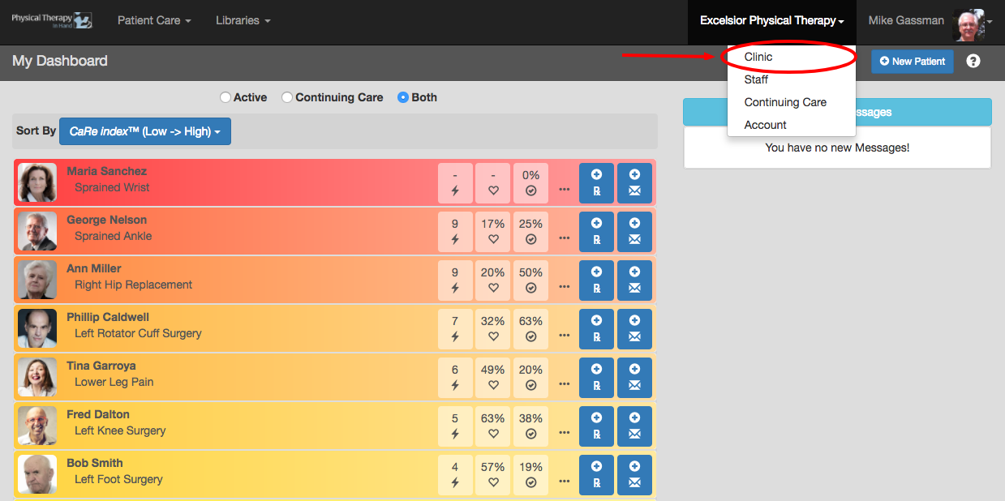Viewport: 1005px width, 501px height.
Task: Add prescription for Phillip Caldwell
Action: point(596,328)
